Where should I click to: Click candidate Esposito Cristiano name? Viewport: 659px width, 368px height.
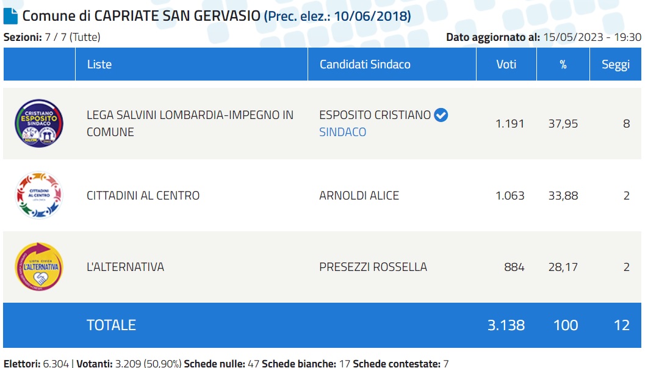click(375, 115)
